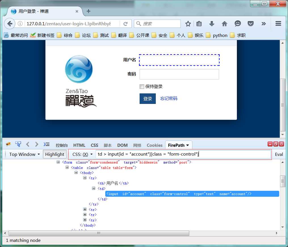Click the 登录 login button
This screenshot has height=247, width=288.
(x=148, y=99)
